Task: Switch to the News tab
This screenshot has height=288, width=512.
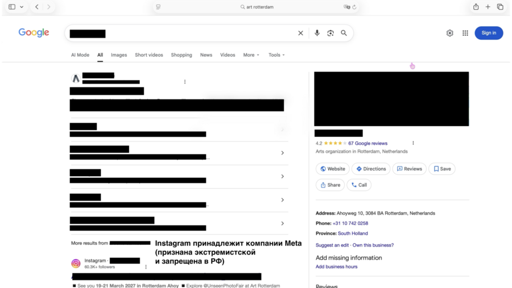Action: tap(206, 55)
